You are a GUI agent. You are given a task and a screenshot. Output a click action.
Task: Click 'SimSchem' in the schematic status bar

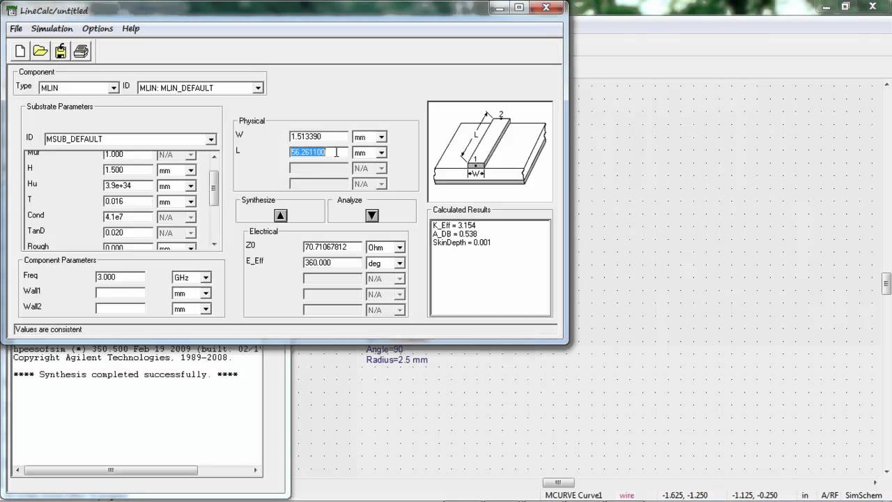tap(863, 496)
